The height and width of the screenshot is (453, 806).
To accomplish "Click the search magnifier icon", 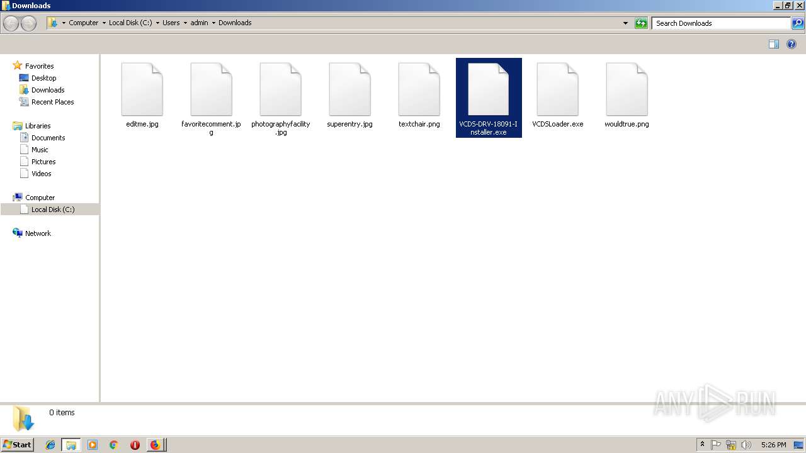I will tap(798, 23).
